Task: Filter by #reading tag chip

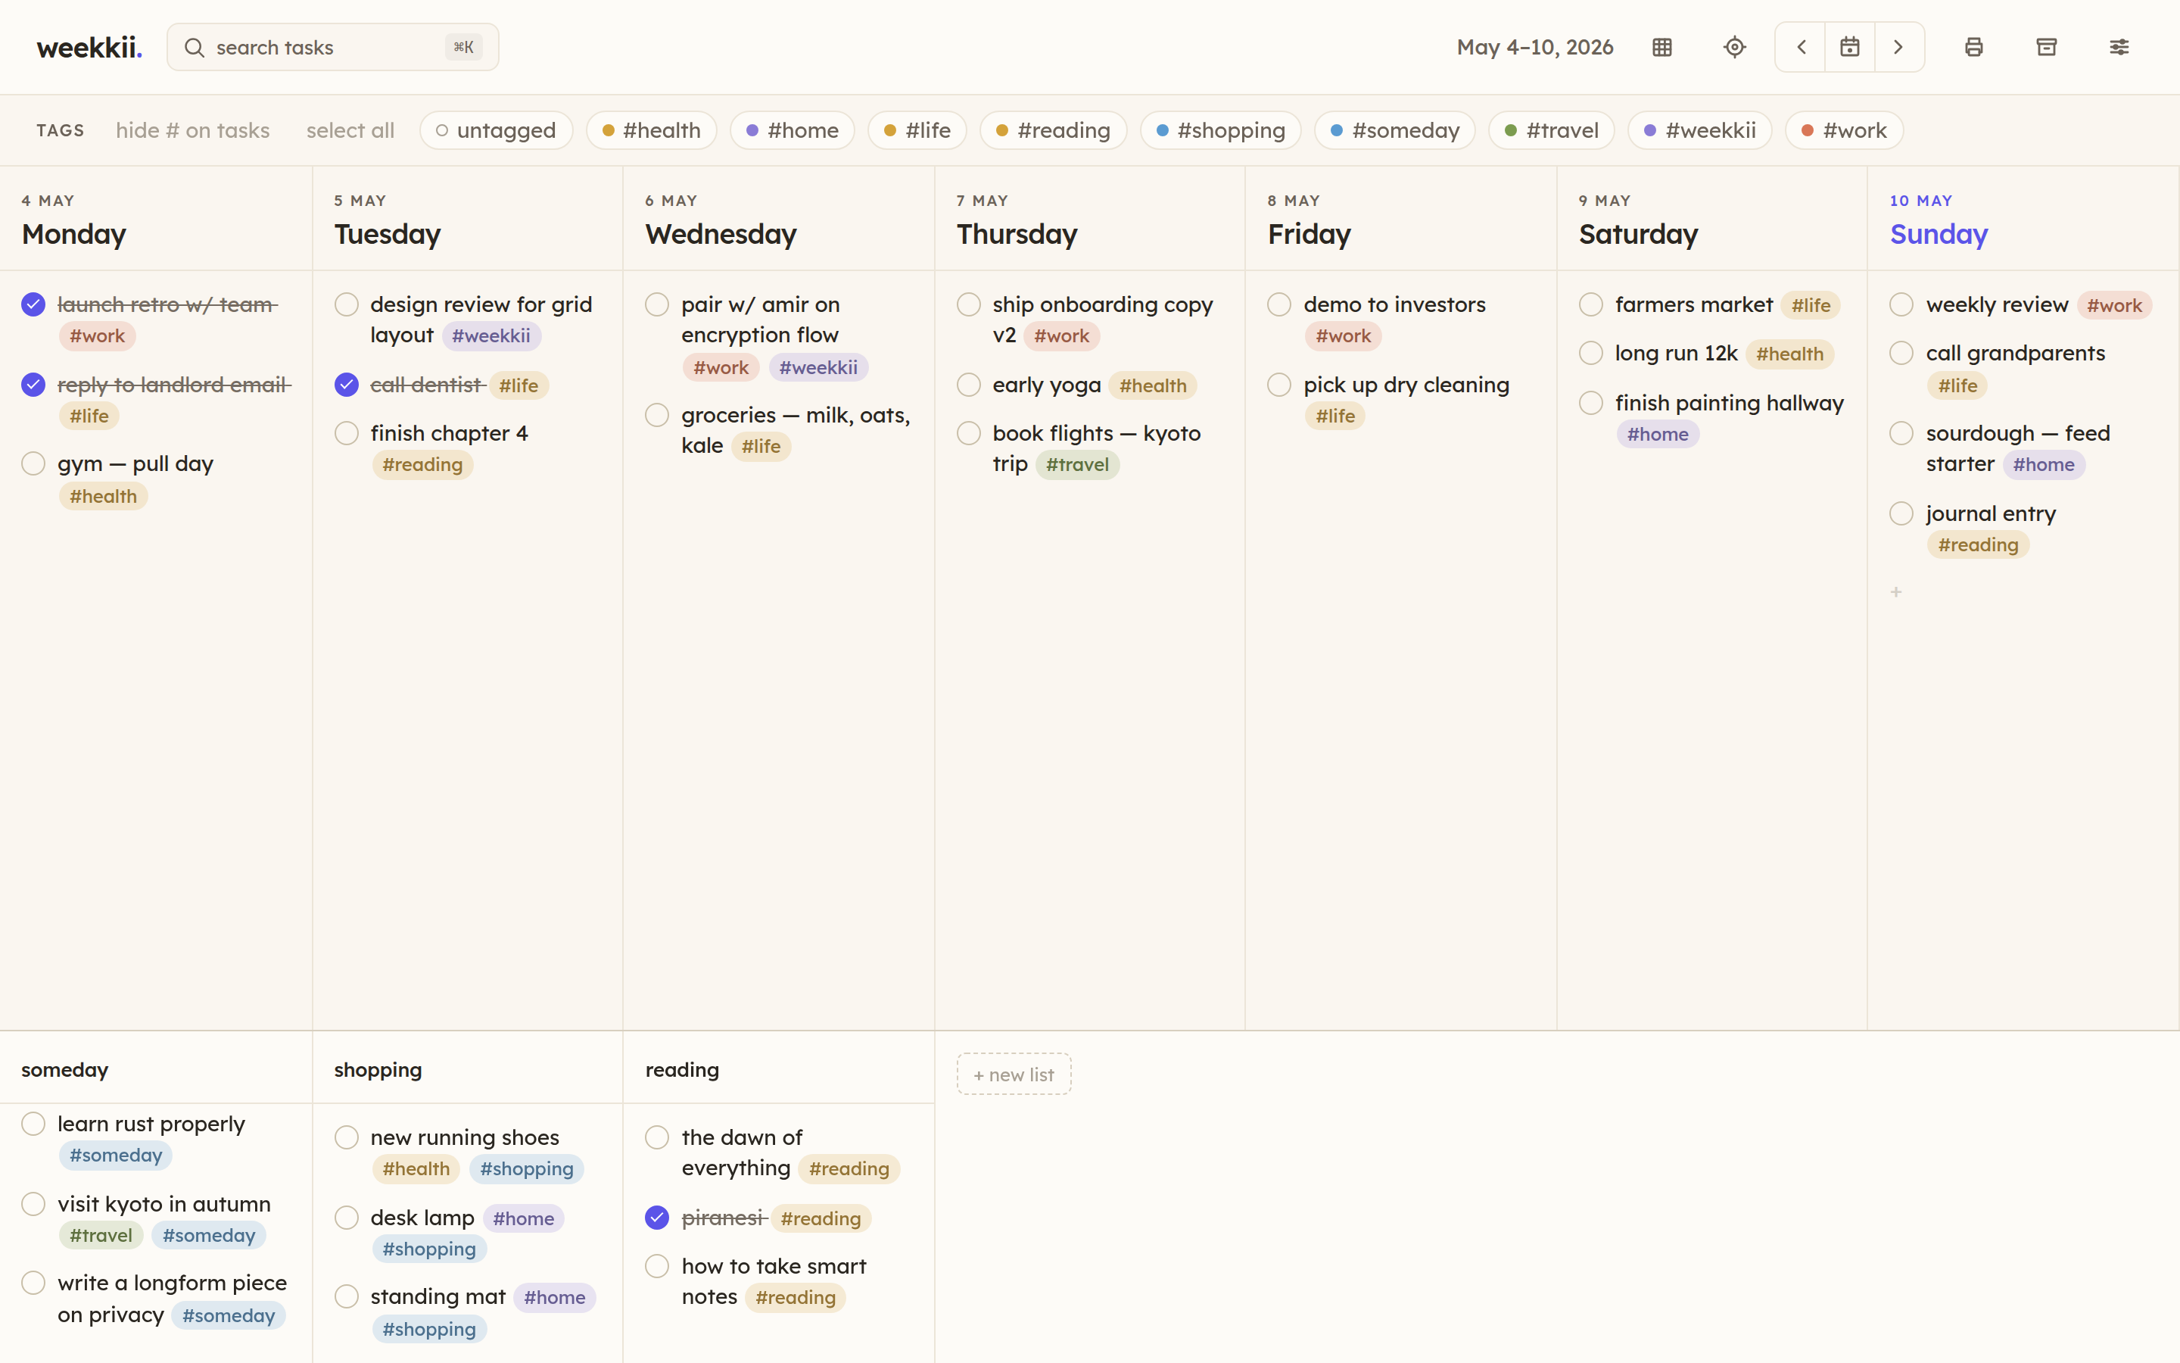Action: (x=1053, y=131)
